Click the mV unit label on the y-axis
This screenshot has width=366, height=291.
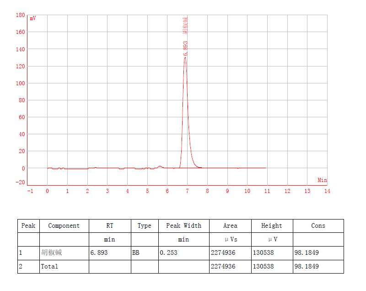33,18
